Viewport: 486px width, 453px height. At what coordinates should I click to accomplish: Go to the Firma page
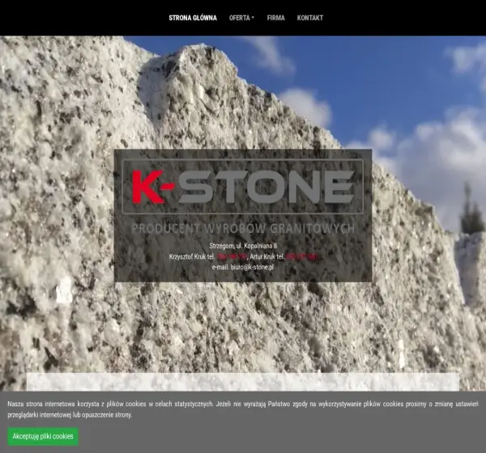[x=276, y=18]
